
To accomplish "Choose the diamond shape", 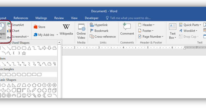I will click(29, 85).
